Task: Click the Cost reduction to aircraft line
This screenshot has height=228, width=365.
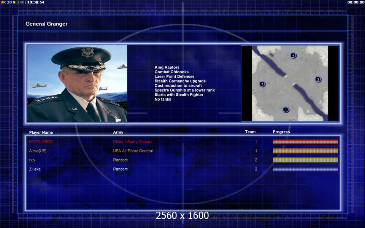Action: coord(178,85)
